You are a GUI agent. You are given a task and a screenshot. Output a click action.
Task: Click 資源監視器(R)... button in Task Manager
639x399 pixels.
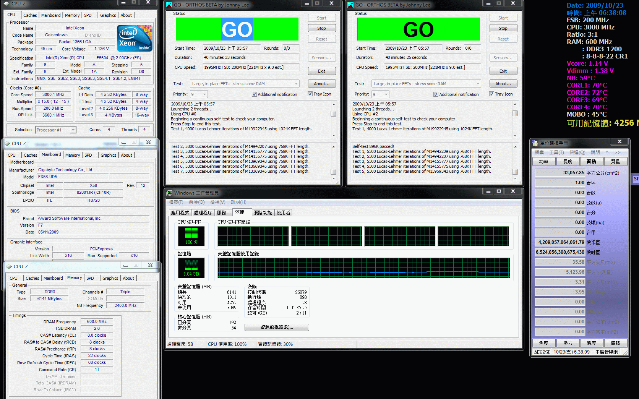[277, 327]
